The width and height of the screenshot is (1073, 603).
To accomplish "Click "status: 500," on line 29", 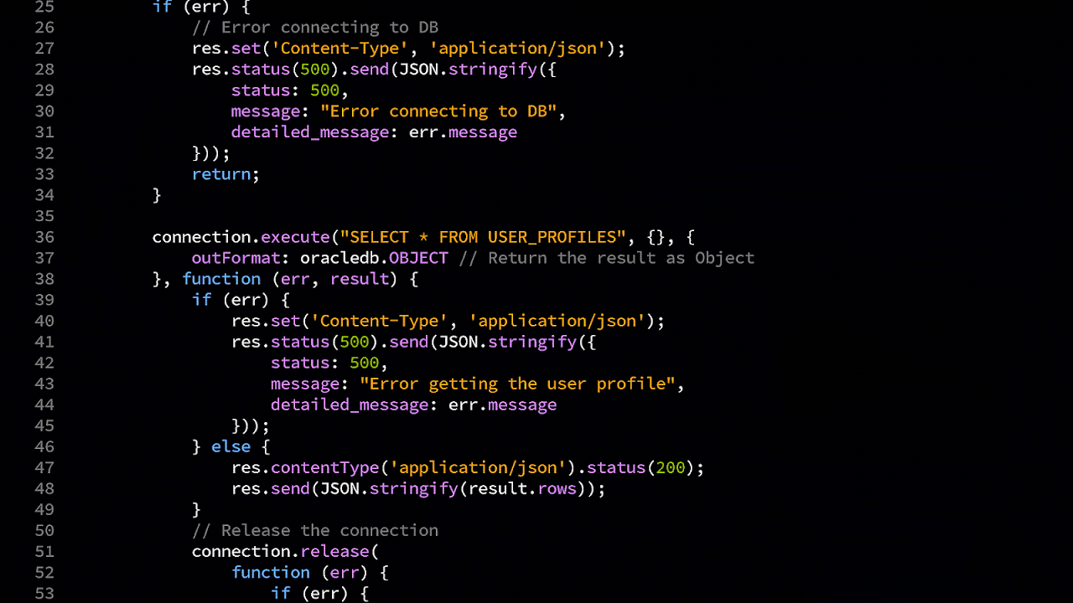I will coord(290,90).
